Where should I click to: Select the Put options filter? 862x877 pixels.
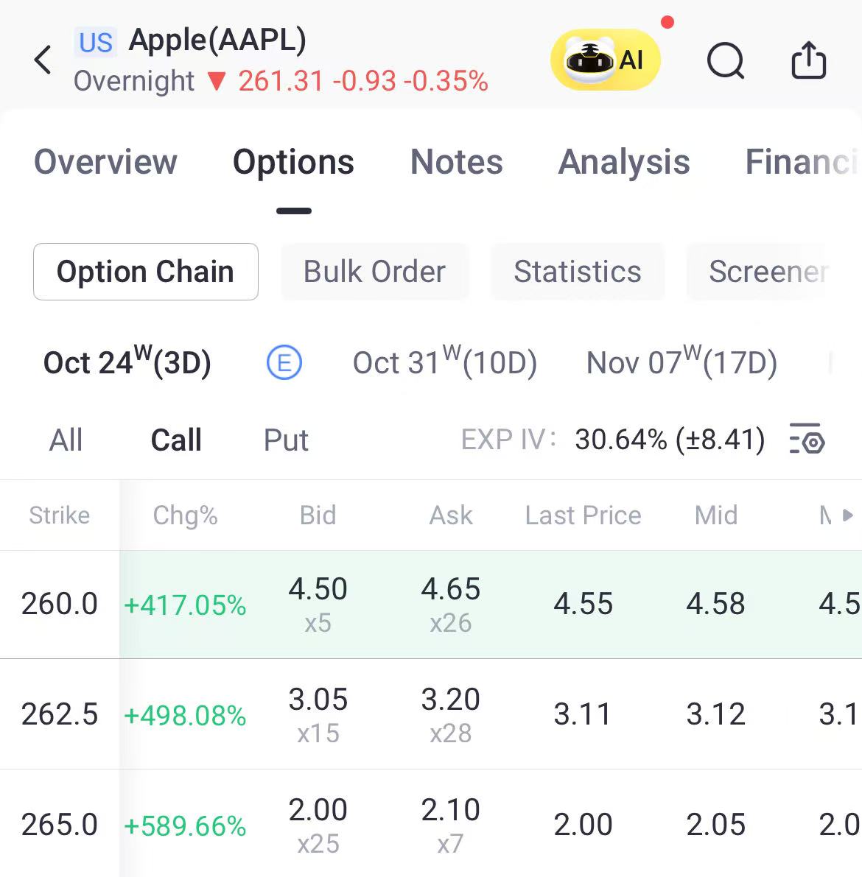click(x=286, y=440)
